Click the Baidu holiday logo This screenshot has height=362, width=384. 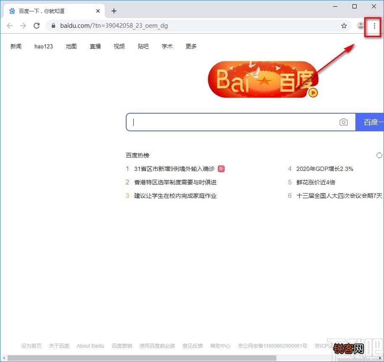click(263, 80)
